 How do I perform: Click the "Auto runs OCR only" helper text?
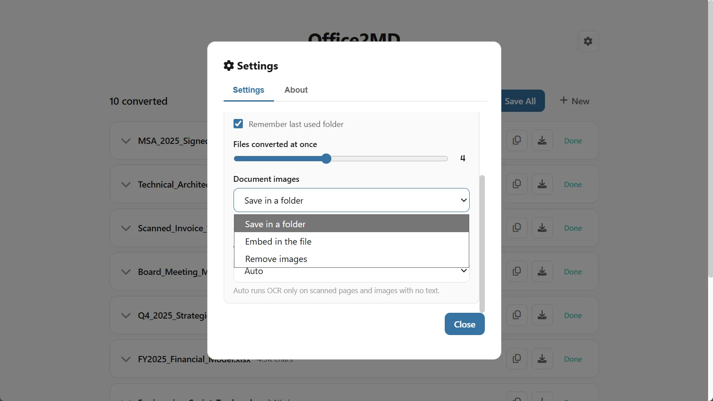336,291
